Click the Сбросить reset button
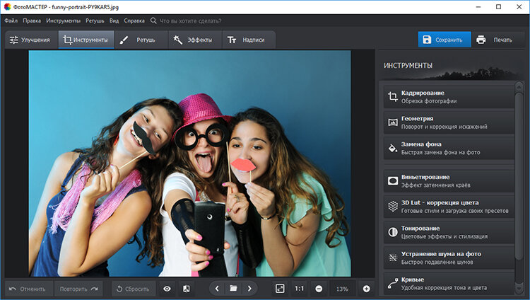 point(131,289)
